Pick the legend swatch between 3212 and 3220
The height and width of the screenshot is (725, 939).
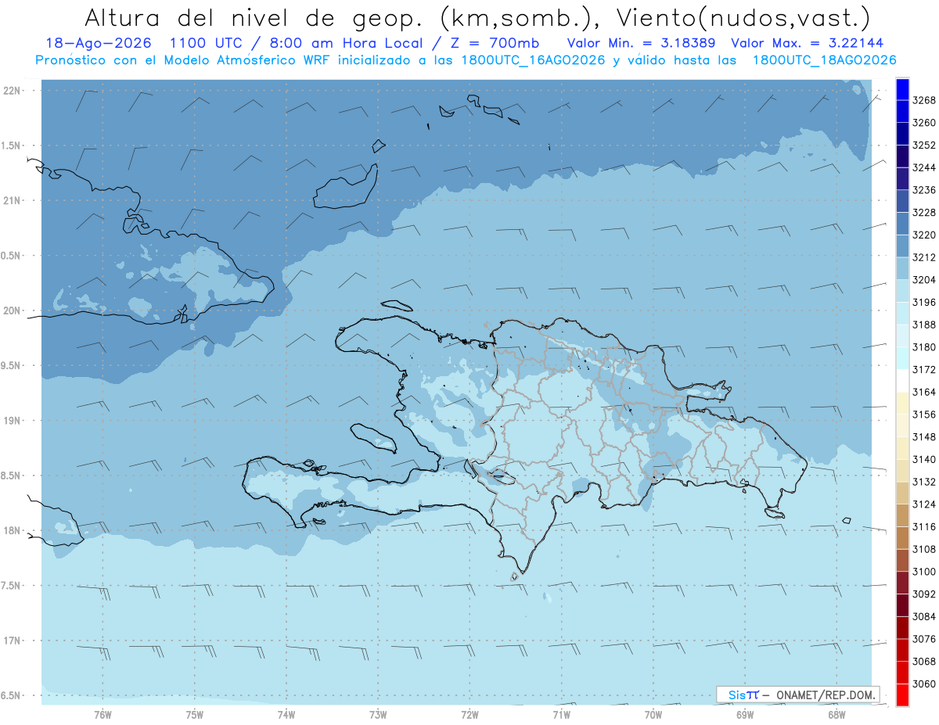click(901, 246)
